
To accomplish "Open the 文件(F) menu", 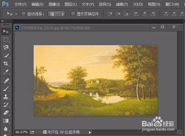I will tap(20, 4).
